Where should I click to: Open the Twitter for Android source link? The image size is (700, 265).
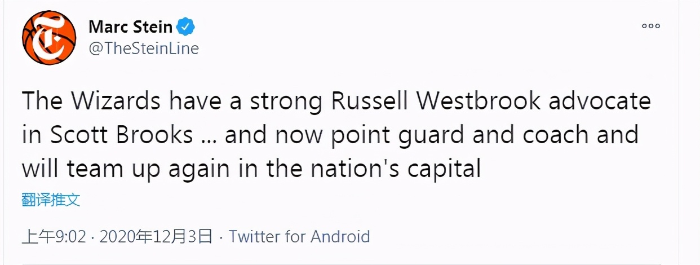(299, 236)
